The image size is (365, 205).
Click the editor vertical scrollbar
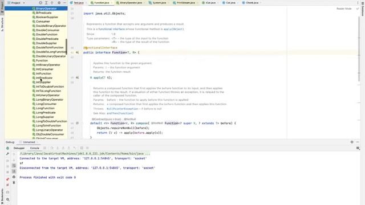pos(359,49)
